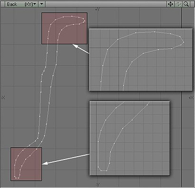
Task: Click the Back view name label in titlebar
Action: click(x=12, y=4)
